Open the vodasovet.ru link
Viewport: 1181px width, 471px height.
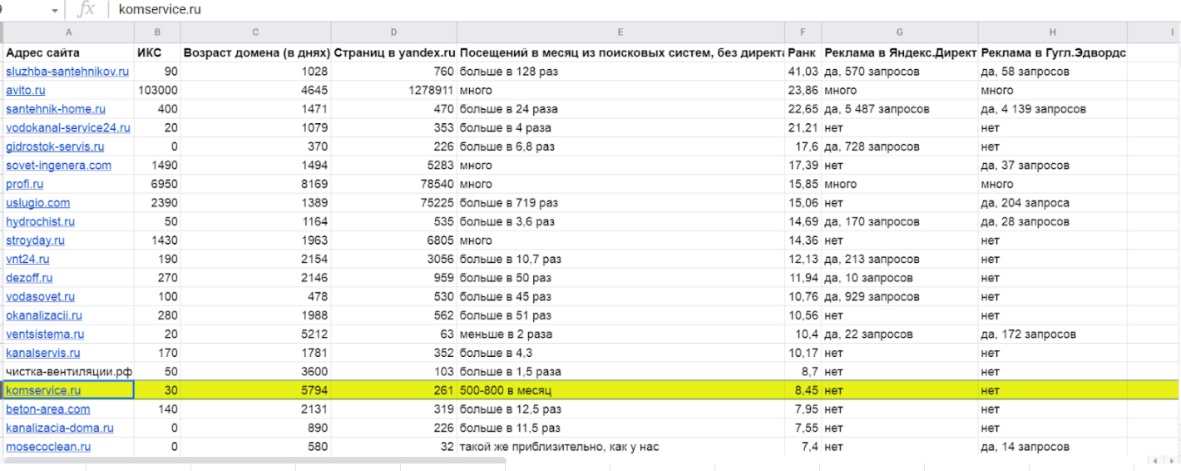click(x=41, y=296)
